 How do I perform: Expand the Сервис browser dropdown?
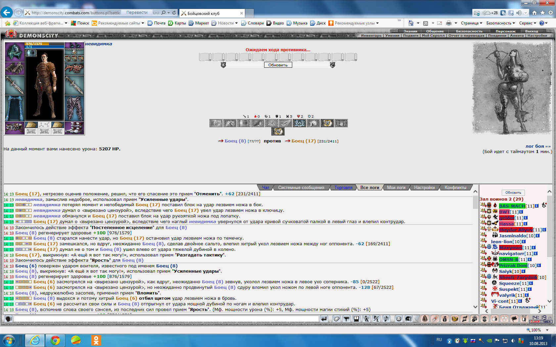click(x=528, y=23)
